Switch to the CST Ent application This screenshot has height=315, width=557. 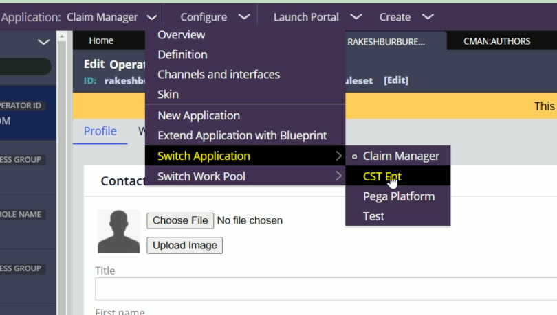click(398, 176)
